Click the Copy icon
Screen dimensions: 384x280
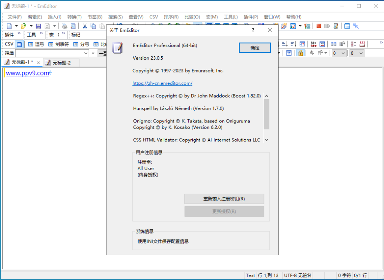pyautogui.click(x=93, y=26)
